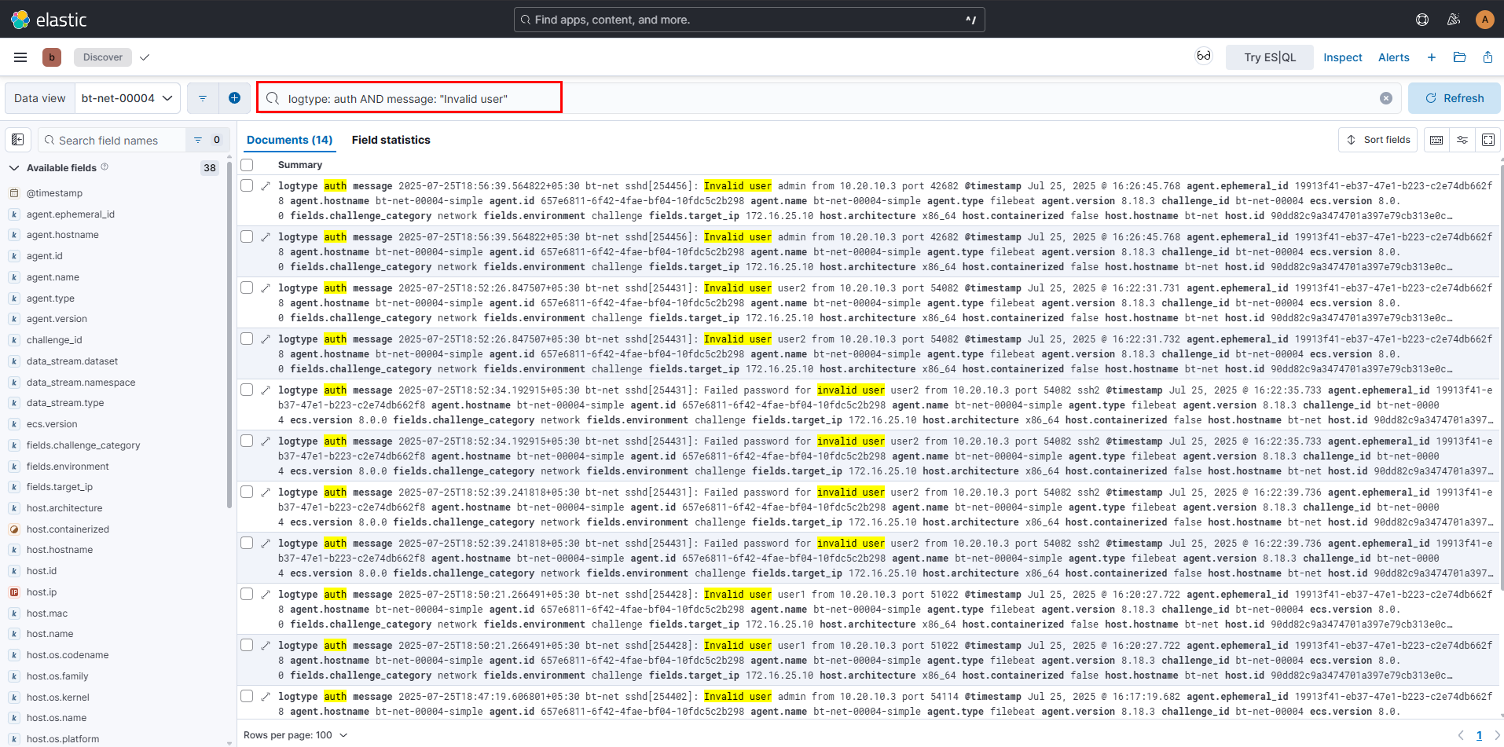Enter full screen with the grid icon

[x=1488, y=140]
